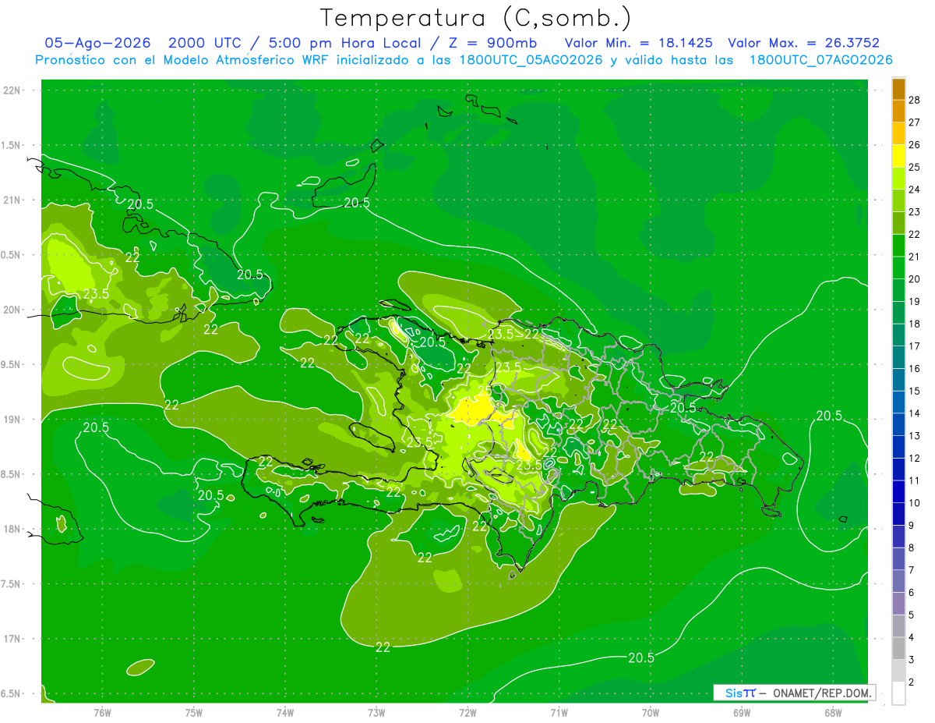Screen dimensions: 935x723
Task: Click the '22N' latitude axis label
Action: (x=12, y=90)
